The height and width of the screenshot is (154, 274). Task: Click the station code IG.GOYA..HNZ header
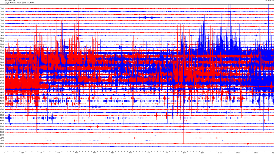(x=11, y=1)
